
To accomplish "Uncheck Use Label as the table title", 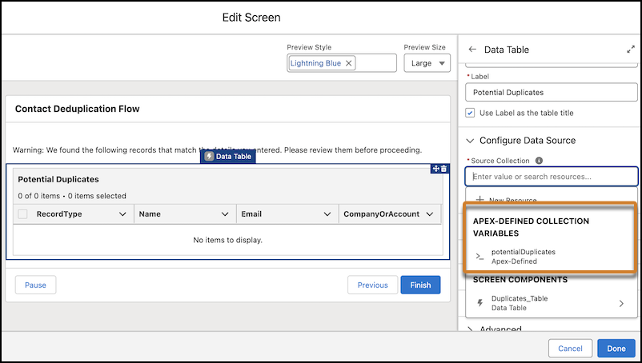I will point(471,113).
